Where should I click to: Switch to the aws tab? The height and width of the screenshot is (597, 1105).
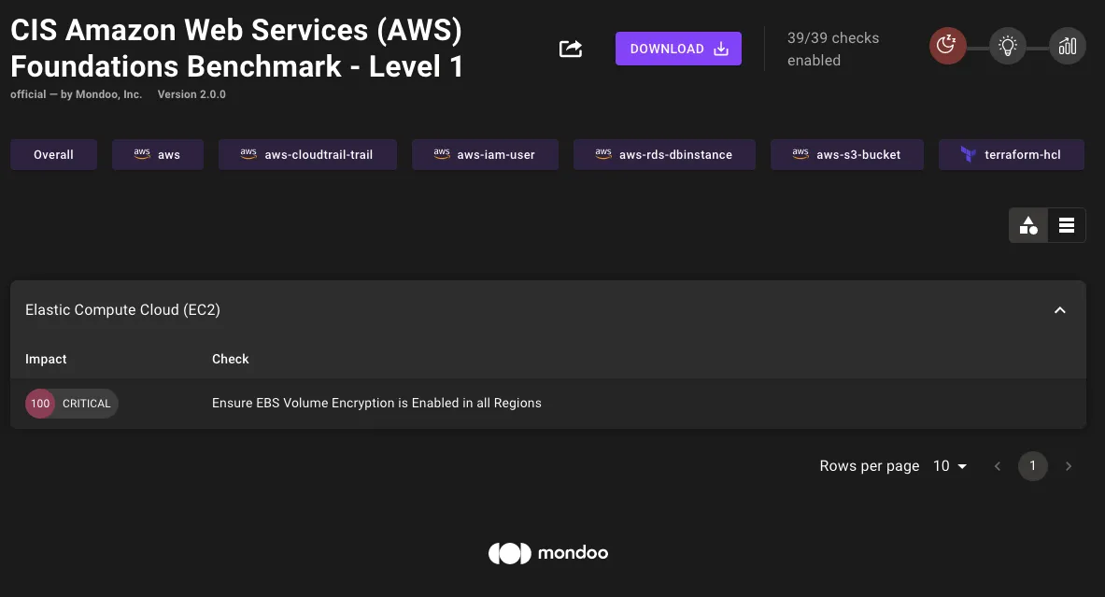point(157,154)
